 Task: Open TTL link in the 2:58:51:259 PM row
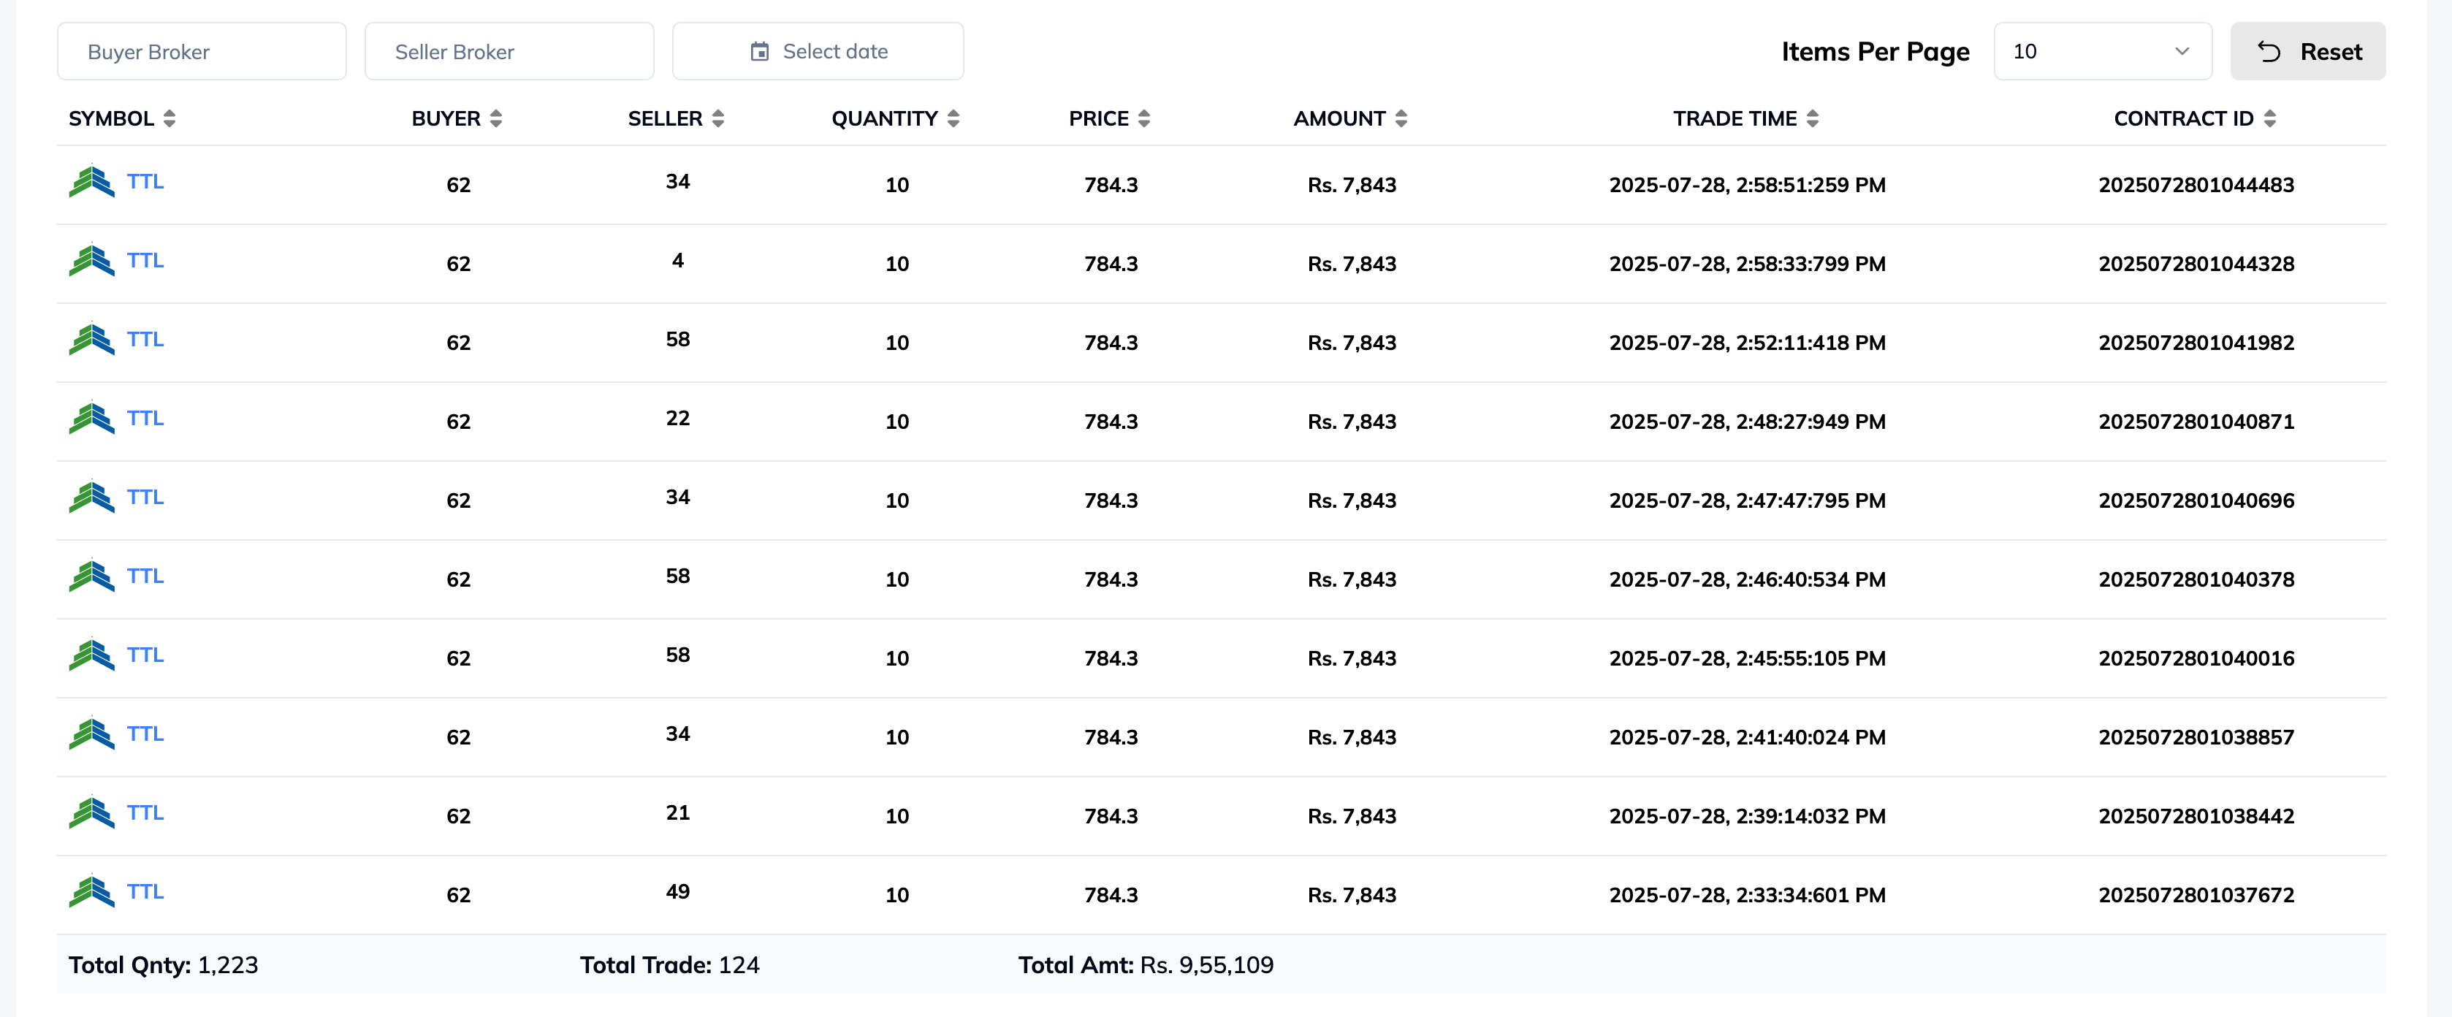click(145, 181)
